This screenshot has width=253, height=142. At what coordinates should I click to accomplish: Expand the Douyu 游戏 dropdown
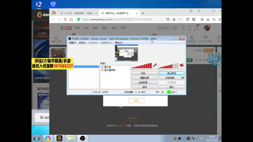point(114,28)
